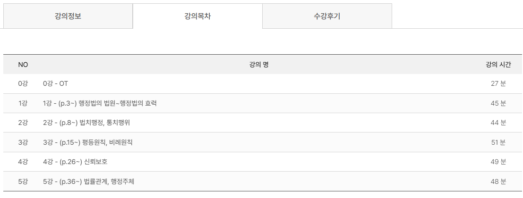This screenshot has height=198, width=523.
Task: Select lecture '2강 - (p.8~) 법치행정, 통치행위'
Action: tap(86, 123)
